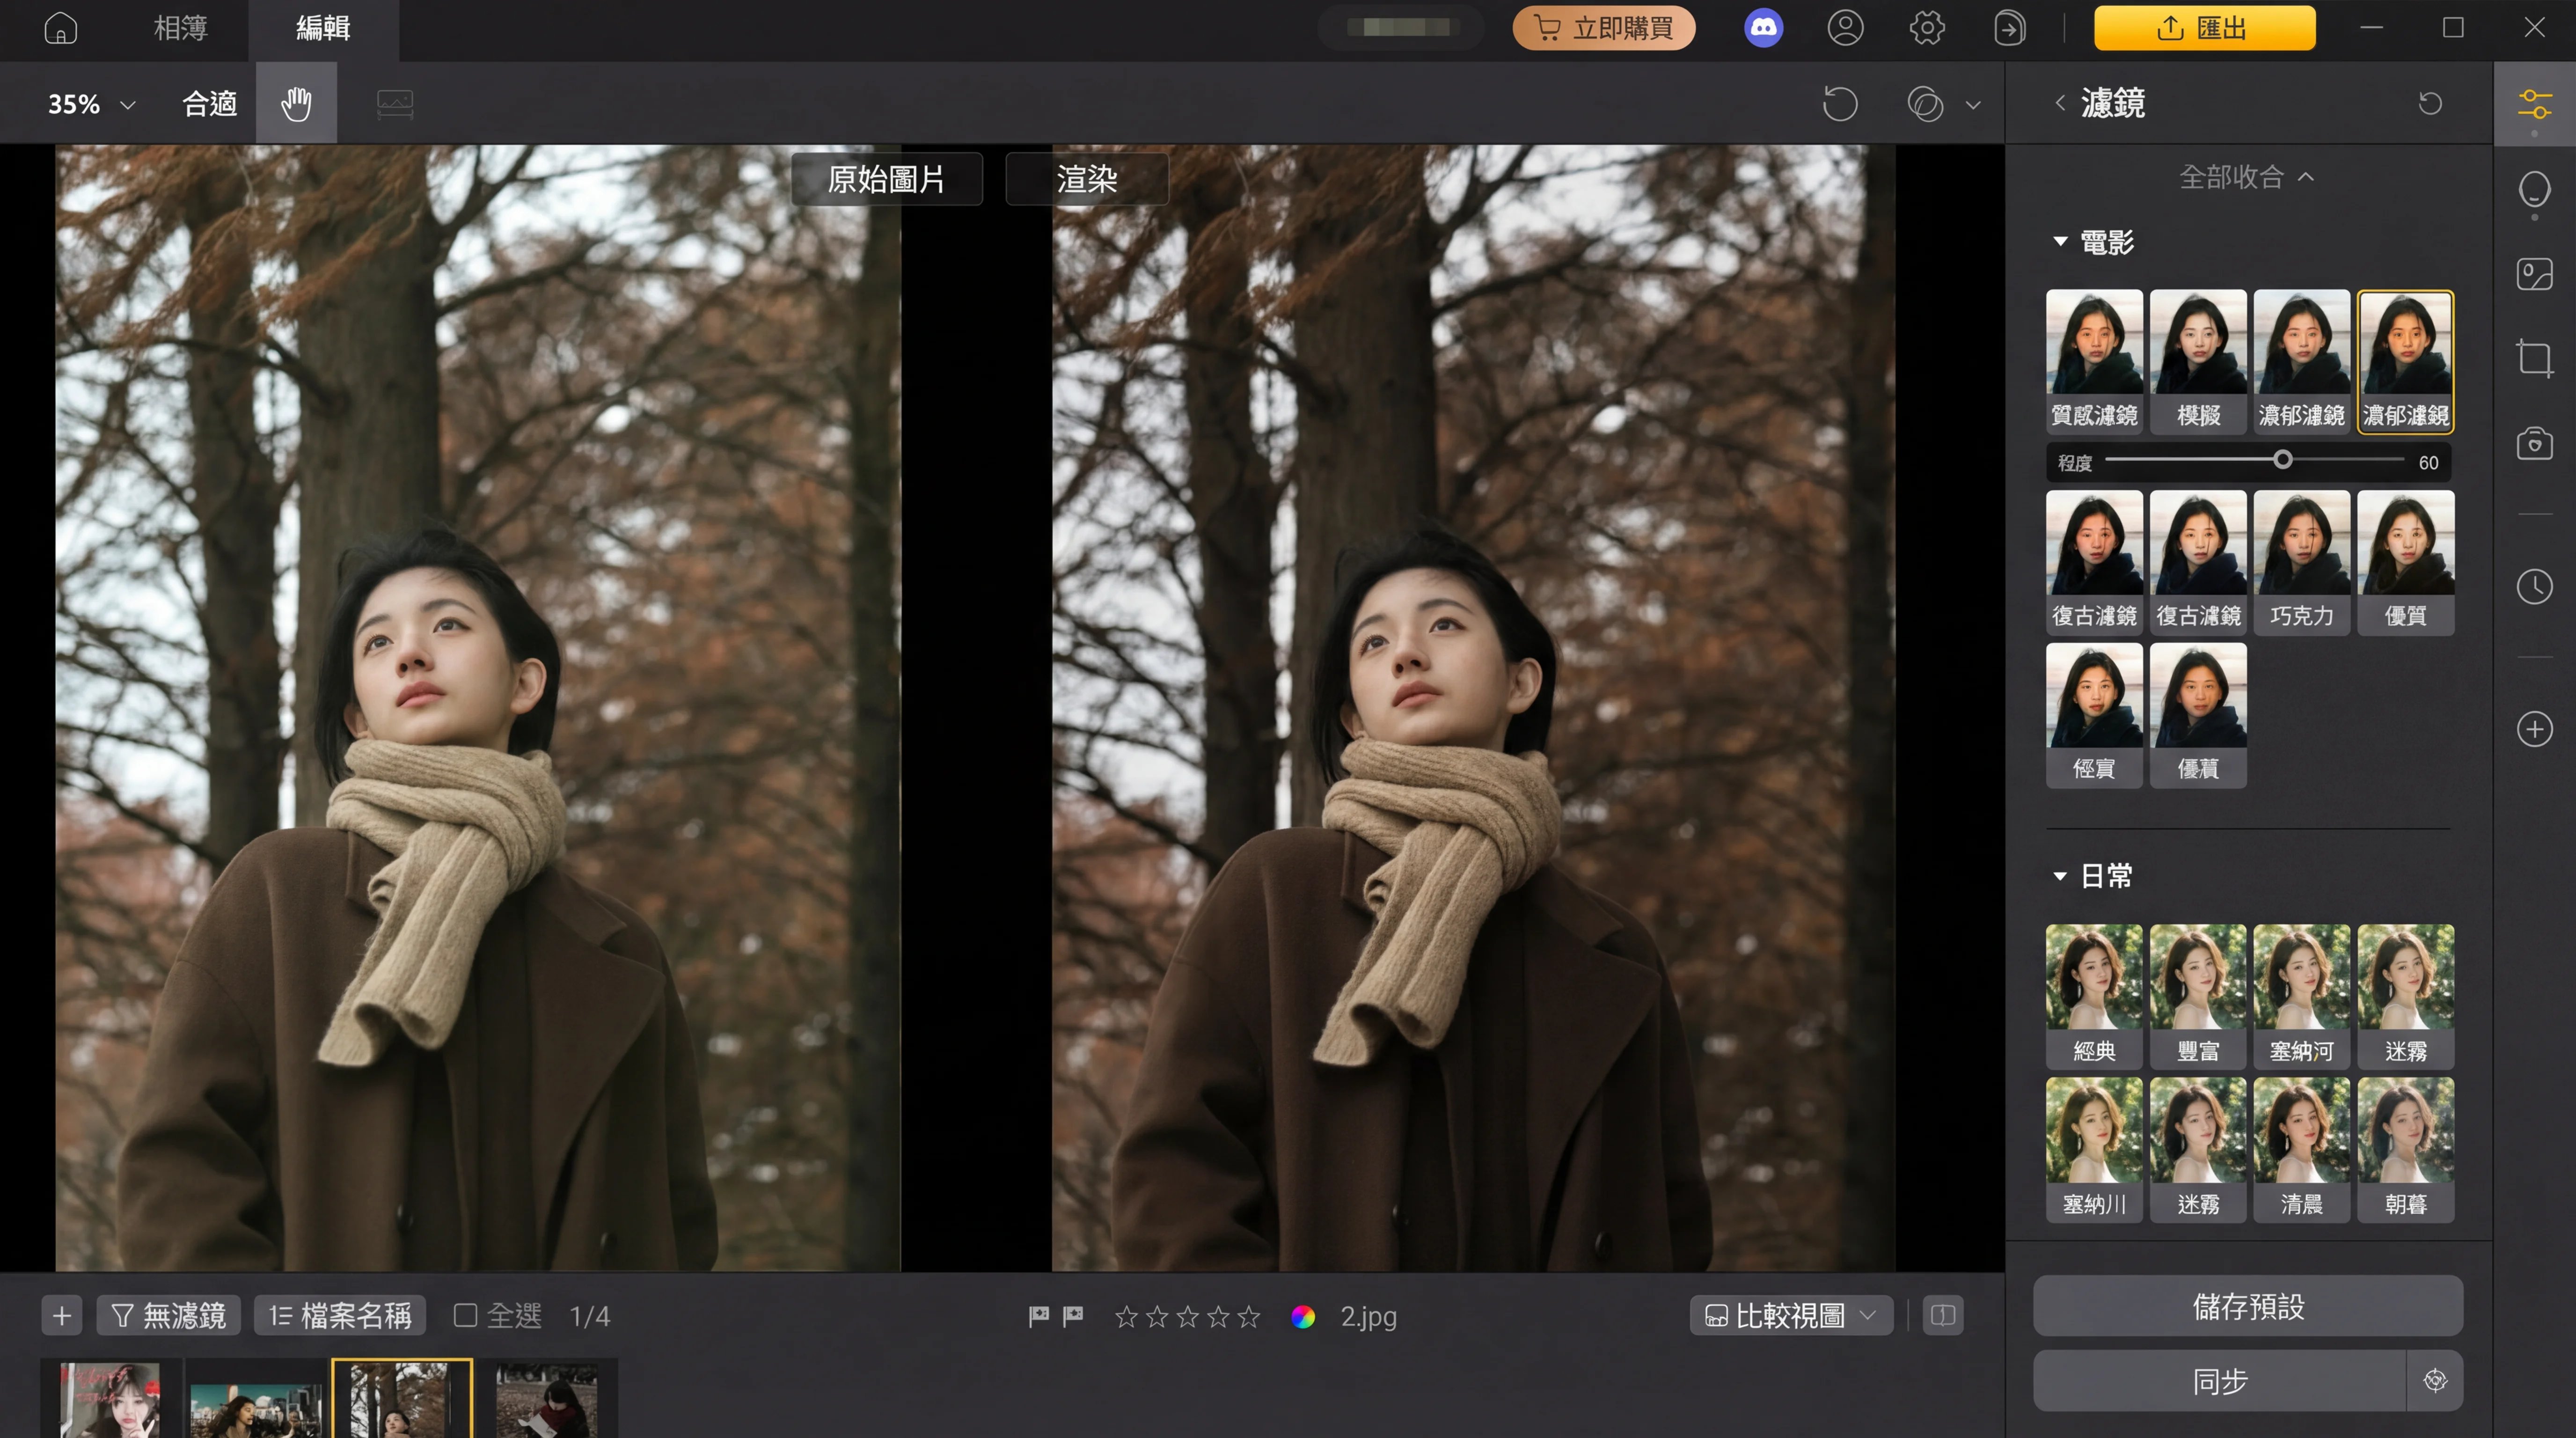The image size is (2576, 1438).
Task: Open the adjustments sliders panel icon
Action: pyautogui.click(x=2534, y=103)
